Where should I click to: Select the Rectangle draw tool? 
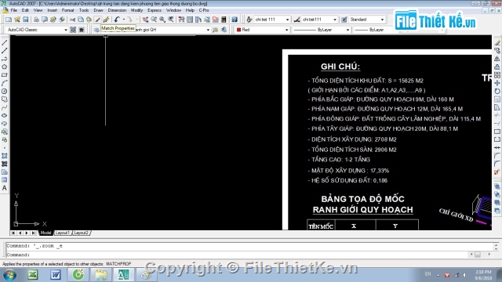(4, 75)
